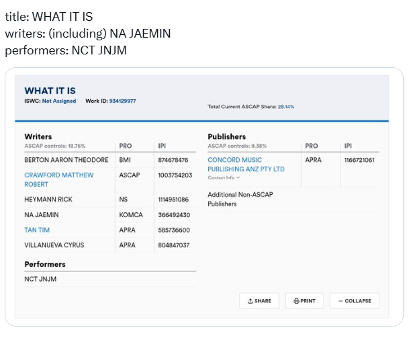This screenshot has height=338, width=409.
Task: Click the WHAT IT IS work title heading
Action: point(50,91)
